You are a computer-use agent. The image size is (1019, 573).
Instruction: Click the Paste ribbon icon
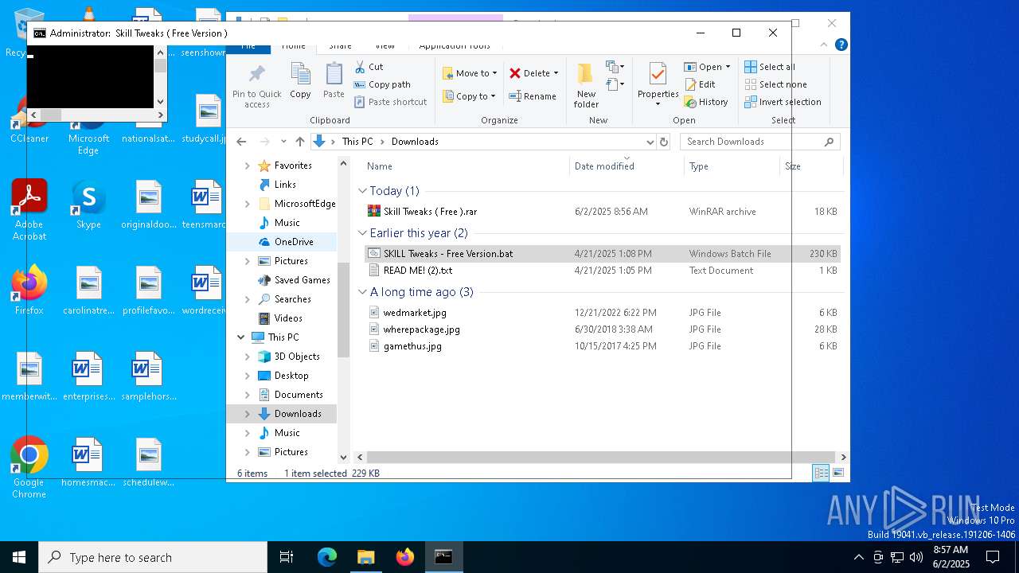pyautogui.click(x=334, y=80)
